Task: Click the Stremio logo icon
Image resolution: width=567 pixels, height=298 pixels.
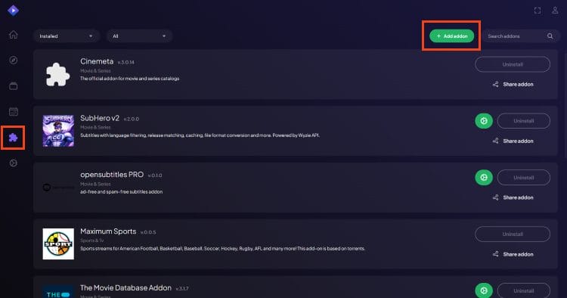Action: coord(13,11)
